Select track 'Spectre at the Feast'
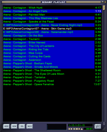 (x=52, y=22)
